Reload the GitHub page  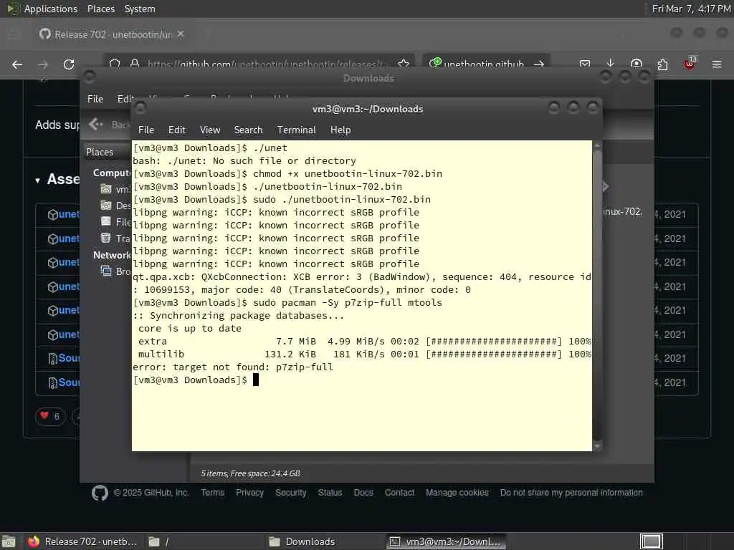click(x=69, y=64)
